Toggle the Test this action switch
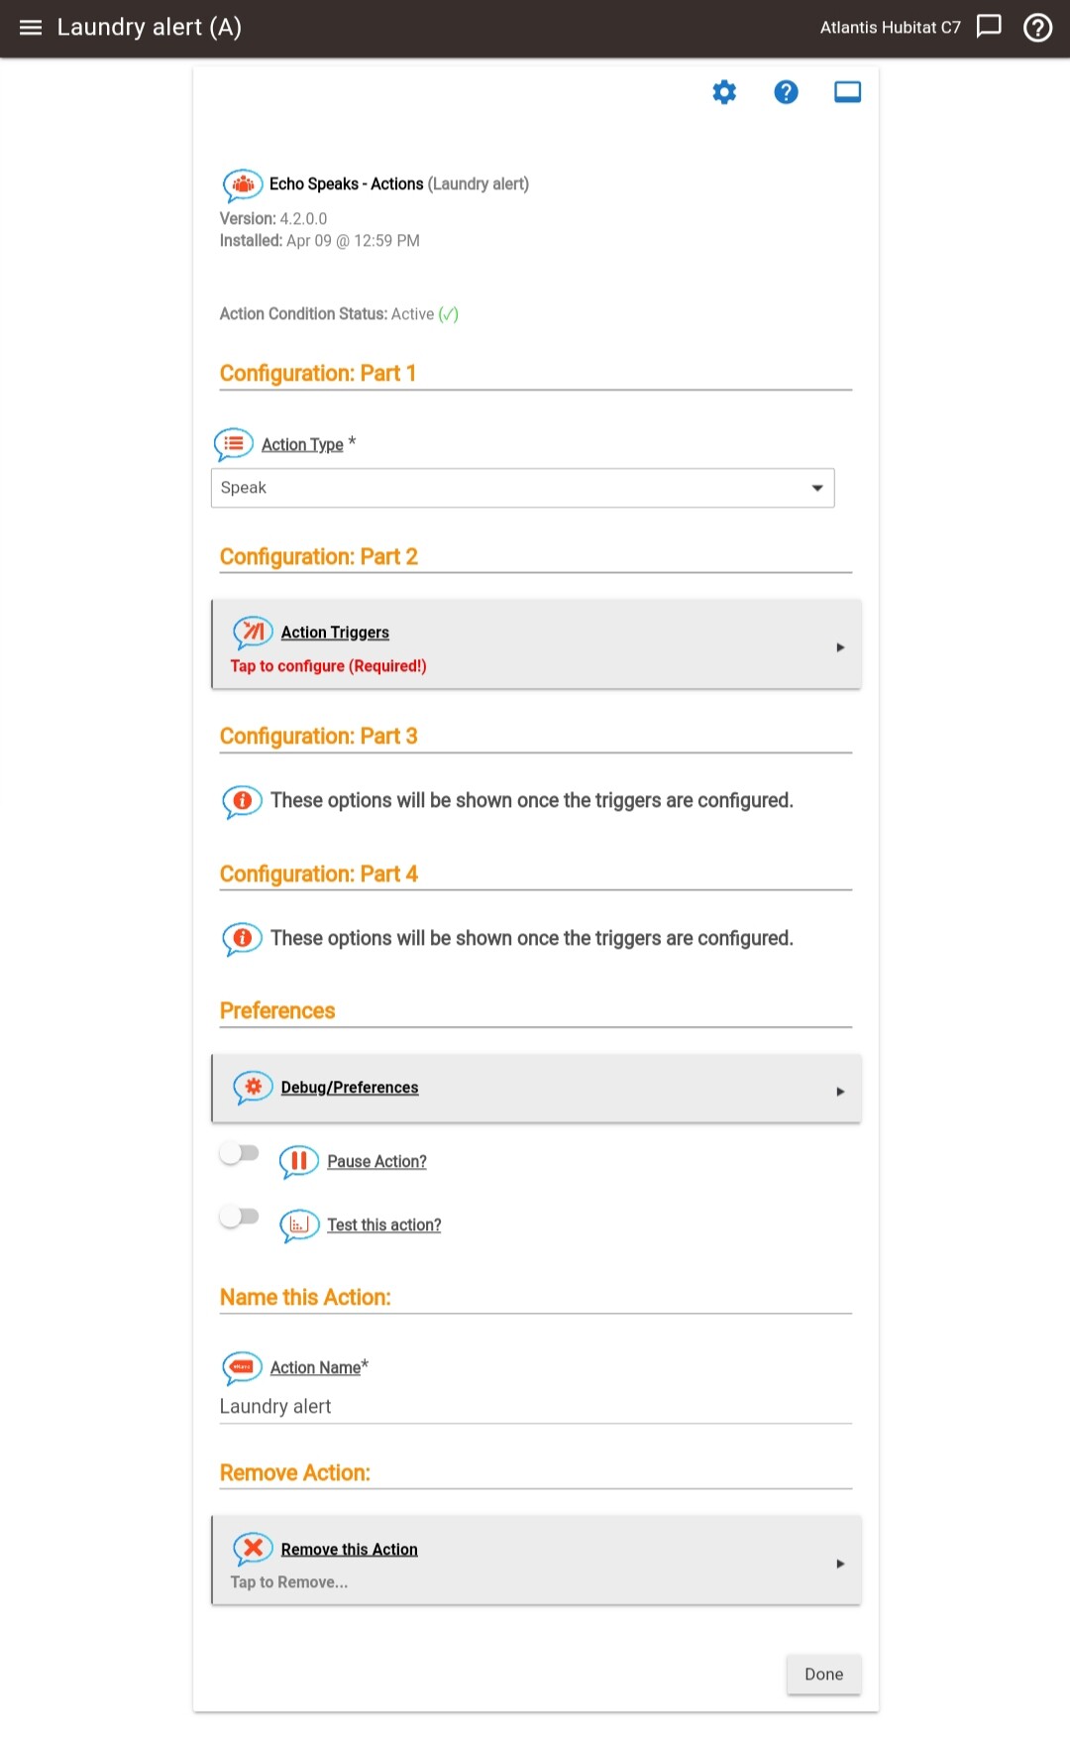This screenshot has height=1743, width=1070. (239, 1217)
